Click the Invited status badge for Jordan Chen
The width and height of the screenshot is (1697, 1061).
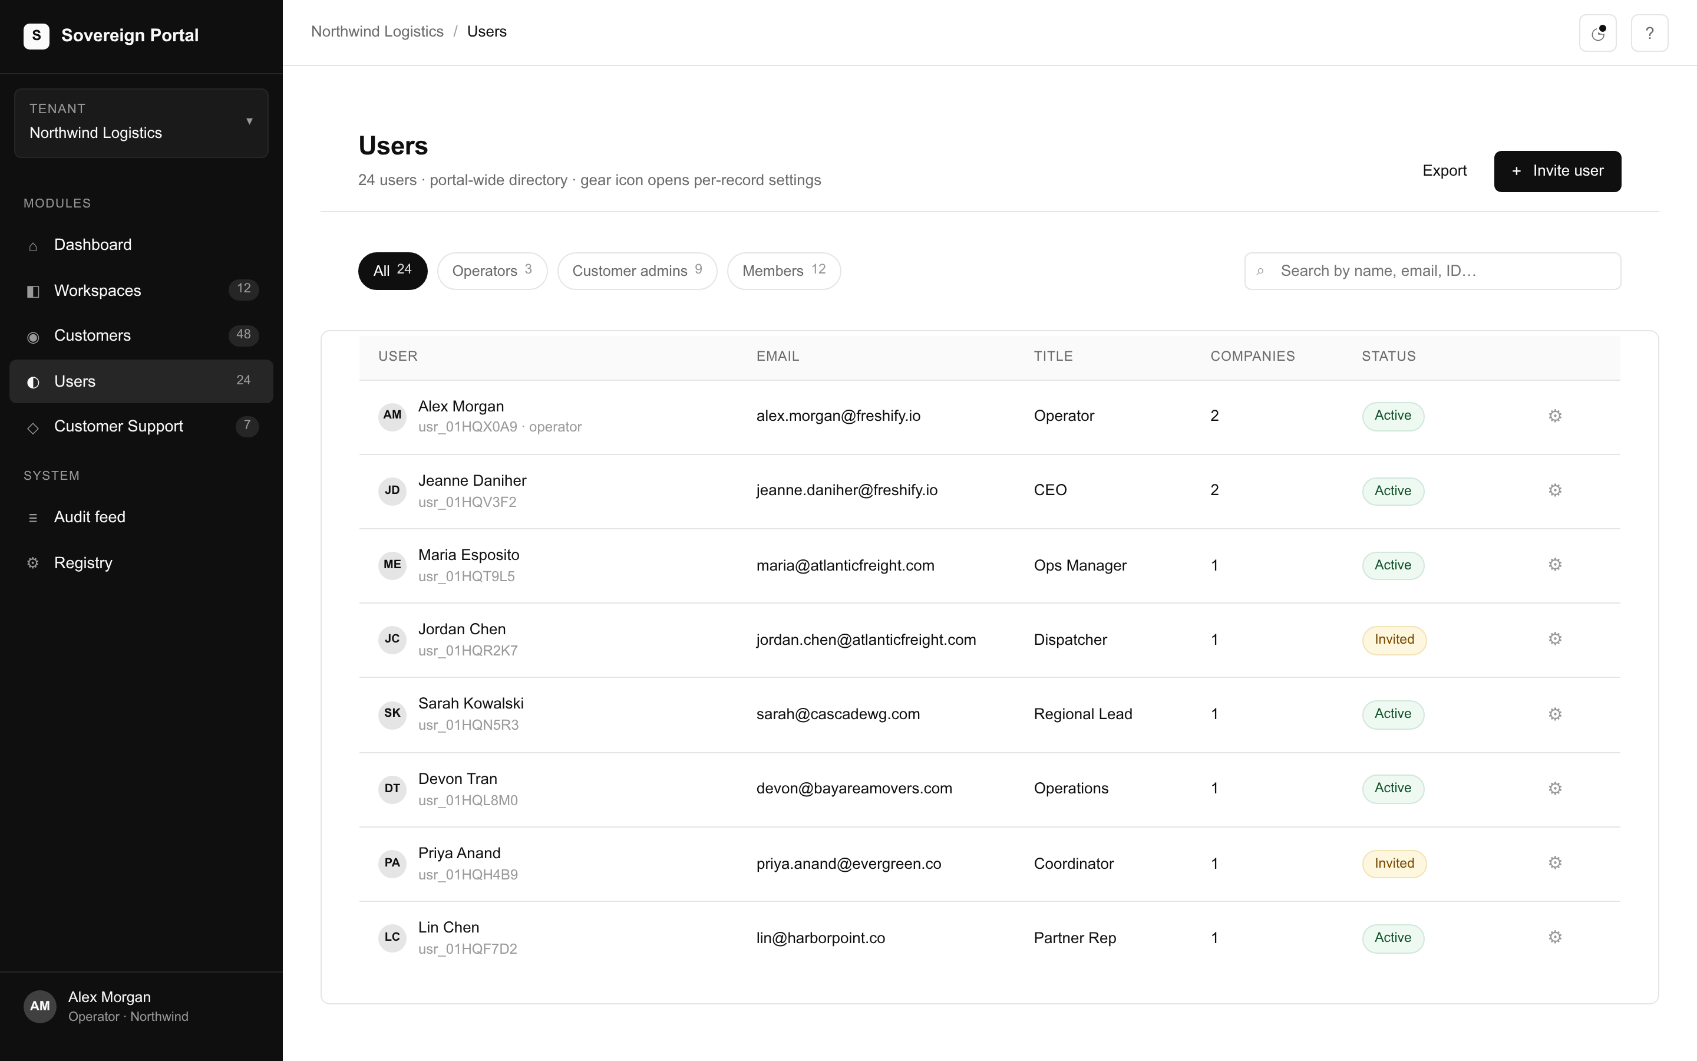1394,640
